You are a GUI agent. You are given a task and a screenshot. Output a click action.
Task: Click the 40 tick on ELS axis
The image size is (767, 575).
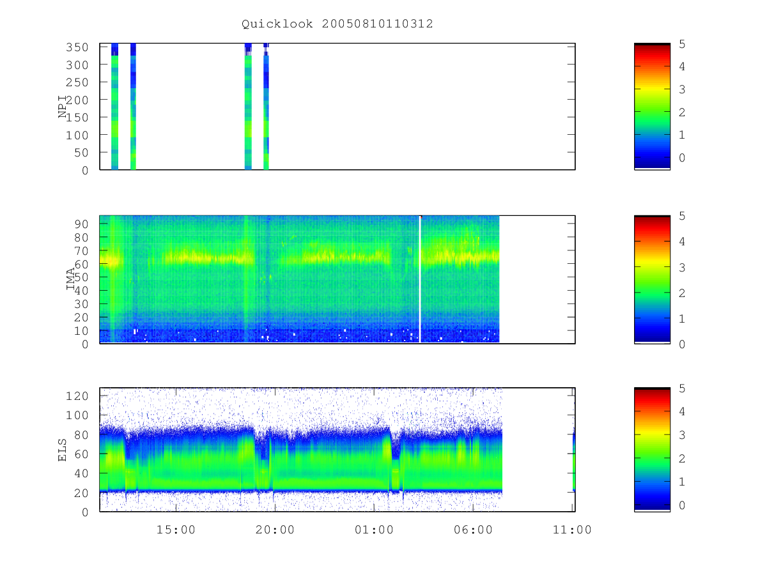[x=81, y=473]
